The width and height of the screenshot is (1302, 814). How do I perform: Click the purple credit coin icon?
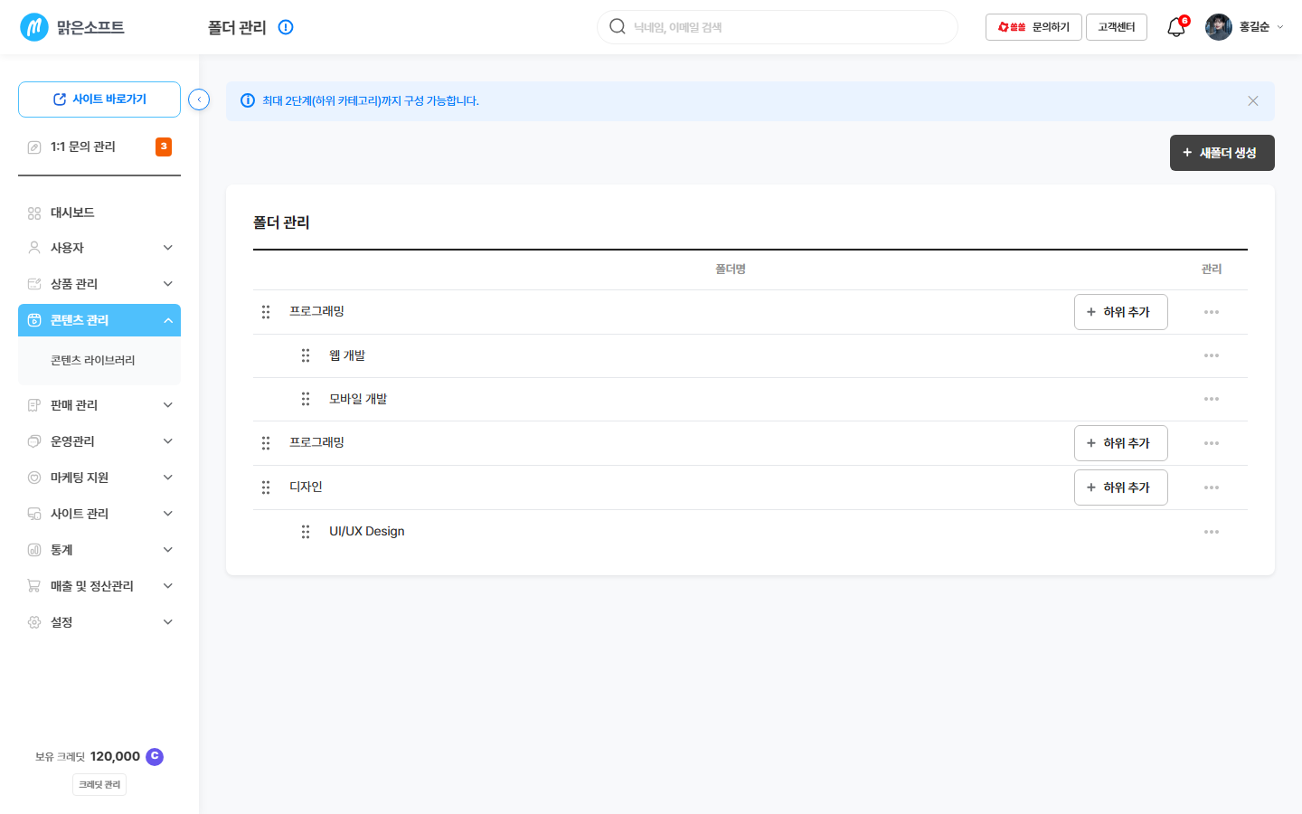tap(155, 756)
